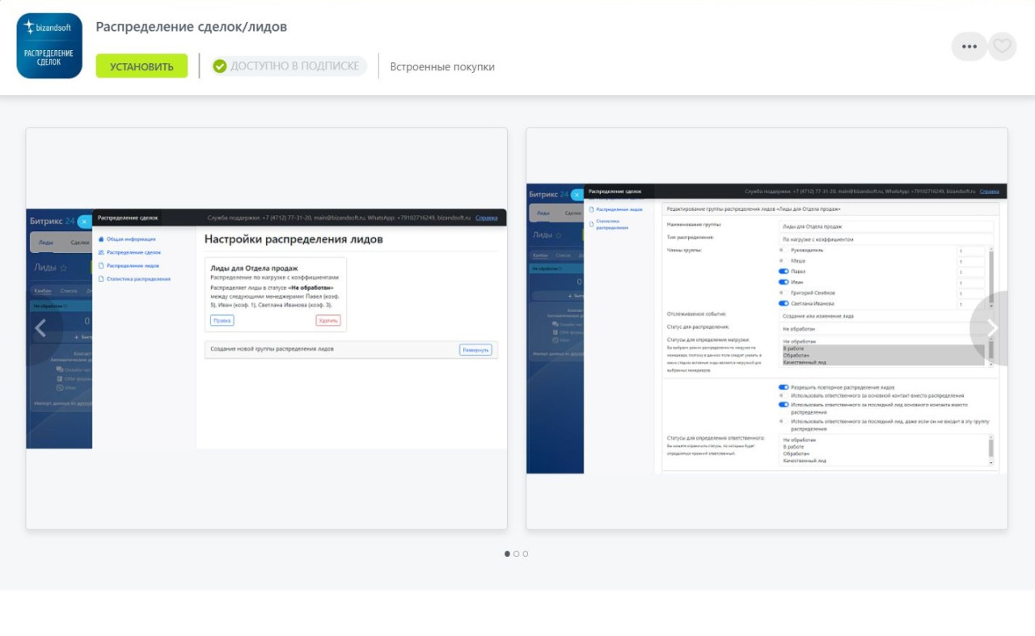Advance carousel with right arrow
1035x636 pixels.
(x=992, y=328)
